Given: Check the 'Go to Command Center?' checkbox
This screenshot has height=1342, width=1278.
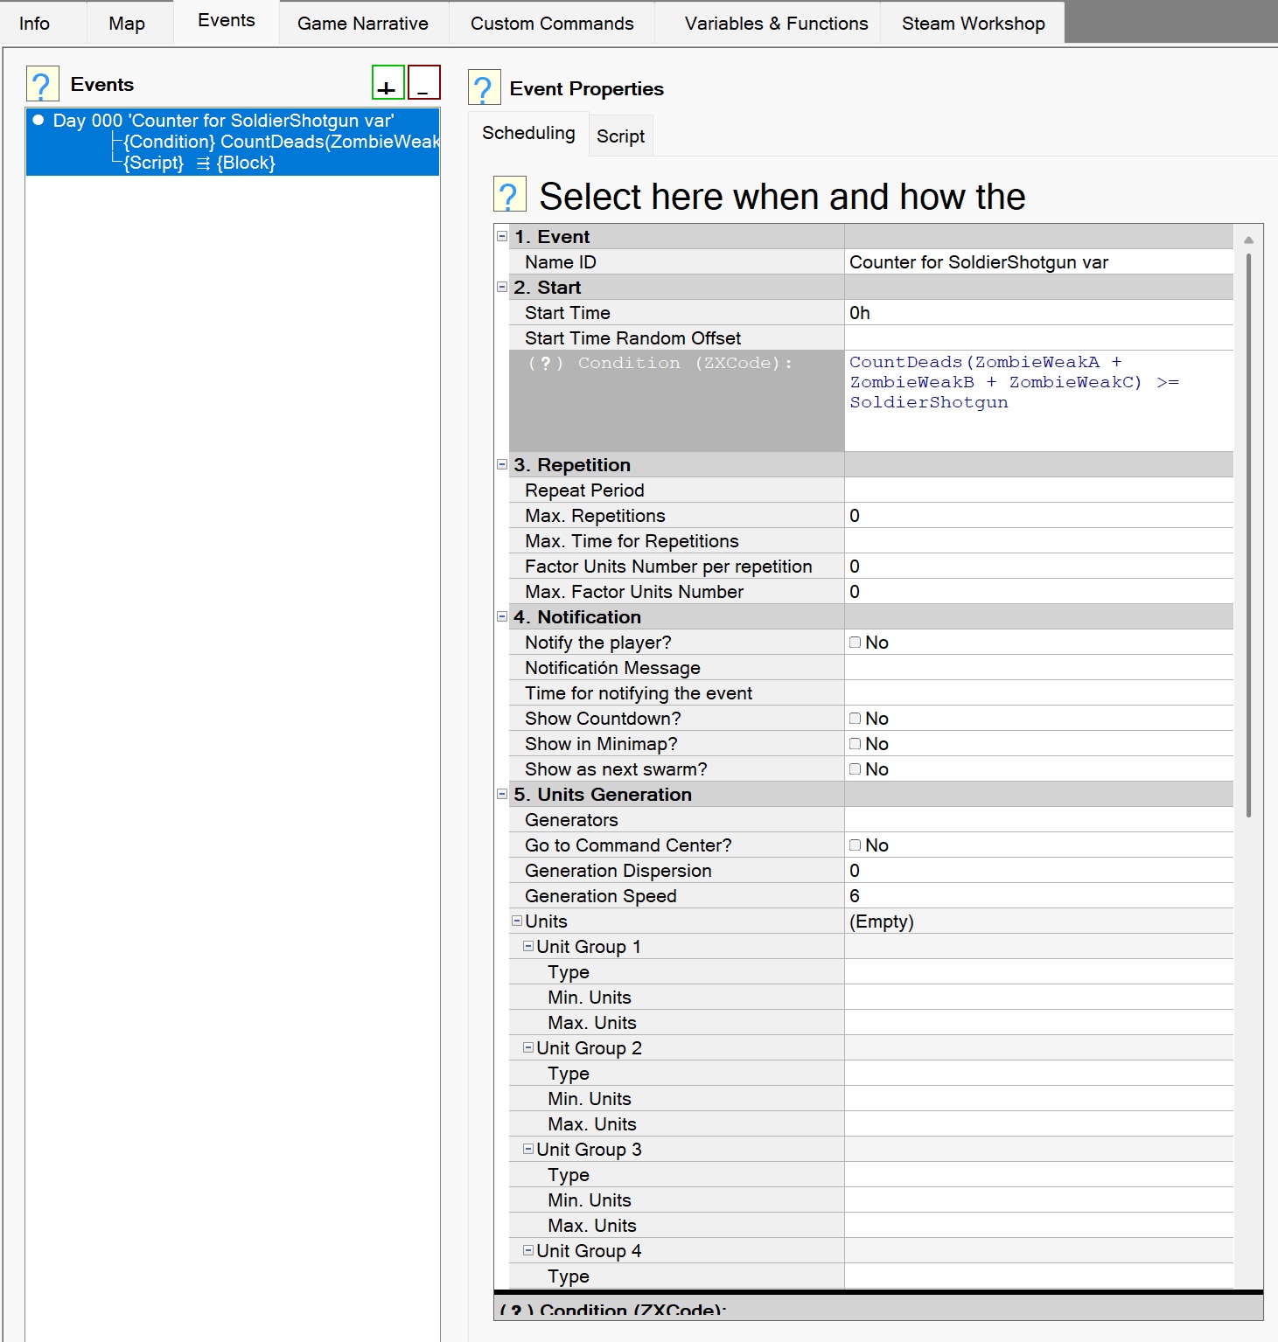Looking at the screenshot, I should coord(855,845).
